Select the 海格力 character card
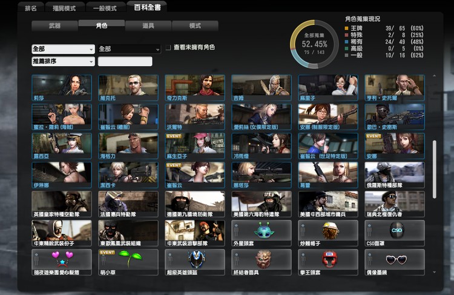 tap(128, 146)
